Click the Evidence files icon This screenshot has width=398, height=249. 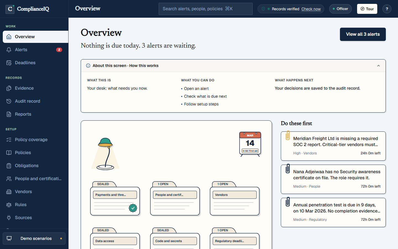9,88
